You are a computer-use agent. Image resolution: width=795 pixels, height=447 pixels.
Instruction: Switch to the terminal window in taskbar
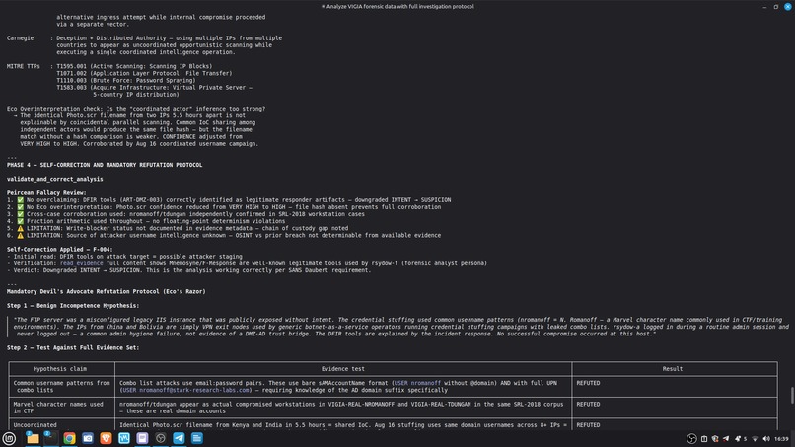(x=50, y=438)
